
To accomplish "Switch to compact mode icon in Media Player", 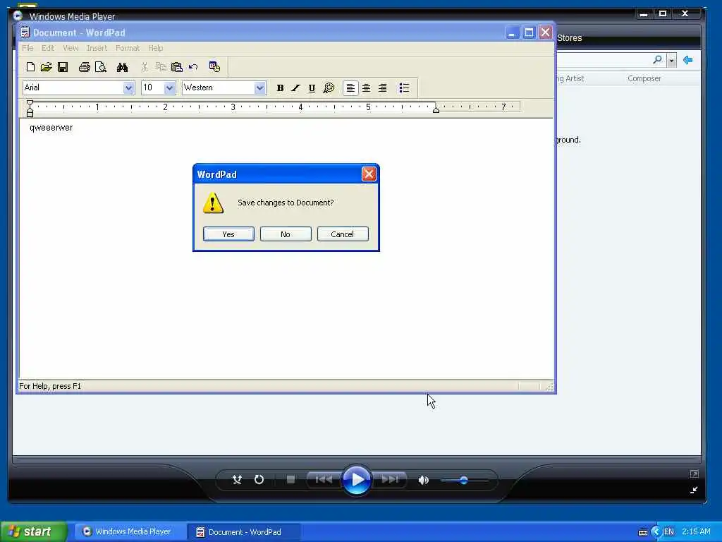I will tap(694, 490).
